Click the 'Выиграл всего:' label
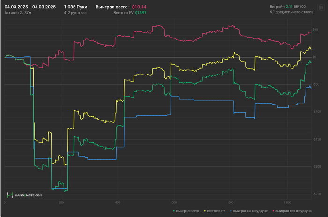328x217 pixels. [112, 7]
